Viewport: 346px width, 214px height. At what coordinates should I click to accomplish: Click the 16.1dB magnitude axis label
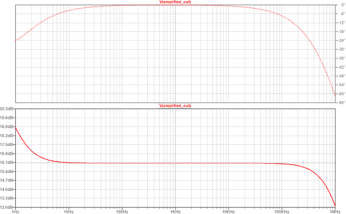[x=6, y=163]
